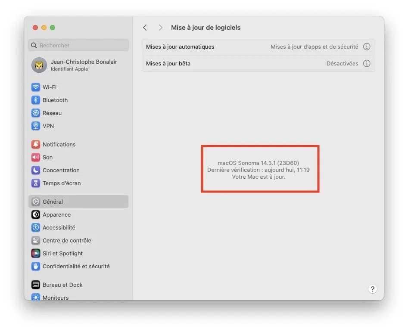Click the info icon for Mises à jour automatiques
Image resolution: width=408 pixels, height=332 pixels.
tap(367, 47)
